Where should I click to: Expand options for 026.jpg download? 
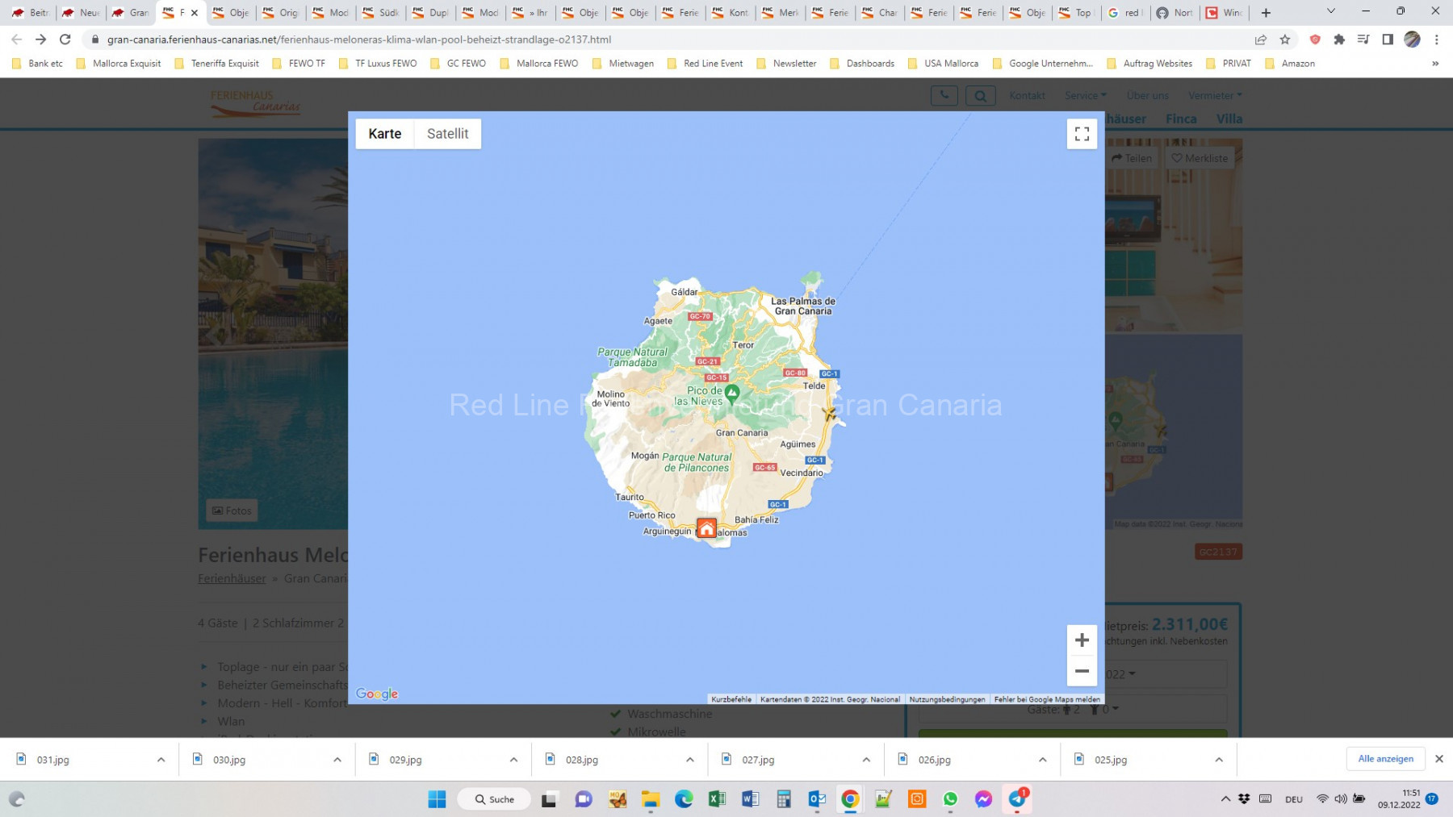coord(1042,760)
